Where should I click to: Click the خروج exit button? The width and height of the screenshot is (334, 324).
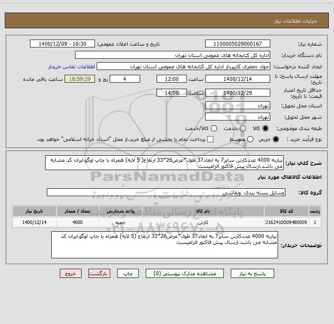71,274
